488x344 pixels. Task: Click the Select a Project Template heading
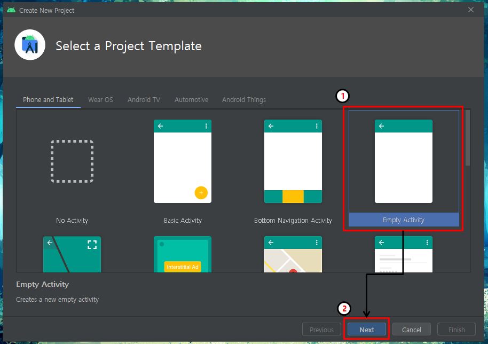129,46
